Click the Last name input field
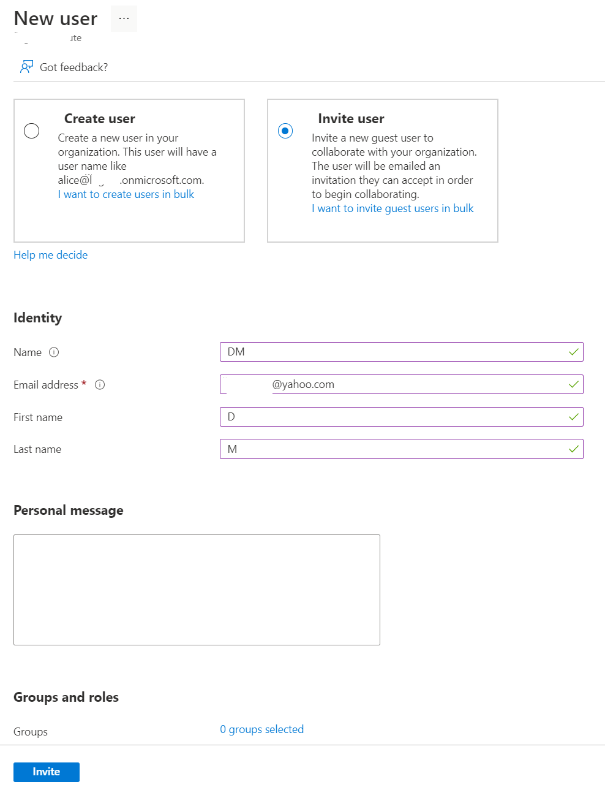The height and width of the screenshot is (798, 605). tap(402, 449)
